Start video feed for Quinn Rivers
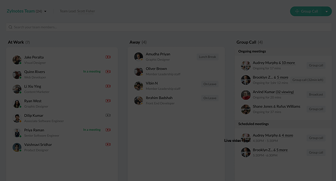This screenshot has width=336, height=181. (x=108, y=71)
